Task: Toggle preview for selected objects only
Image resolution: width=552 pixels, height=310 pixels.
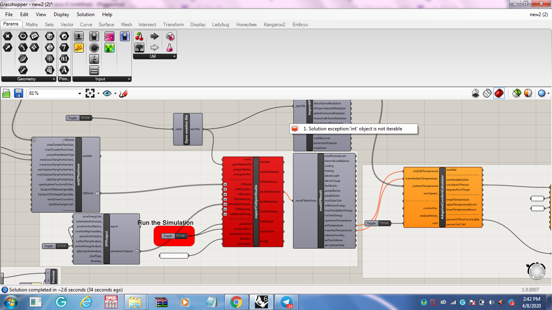Action: click(x=516, y=93)
